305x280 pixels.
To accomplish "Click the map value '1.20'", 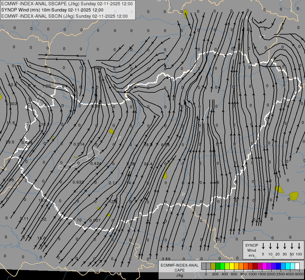I will coord(46,86).
